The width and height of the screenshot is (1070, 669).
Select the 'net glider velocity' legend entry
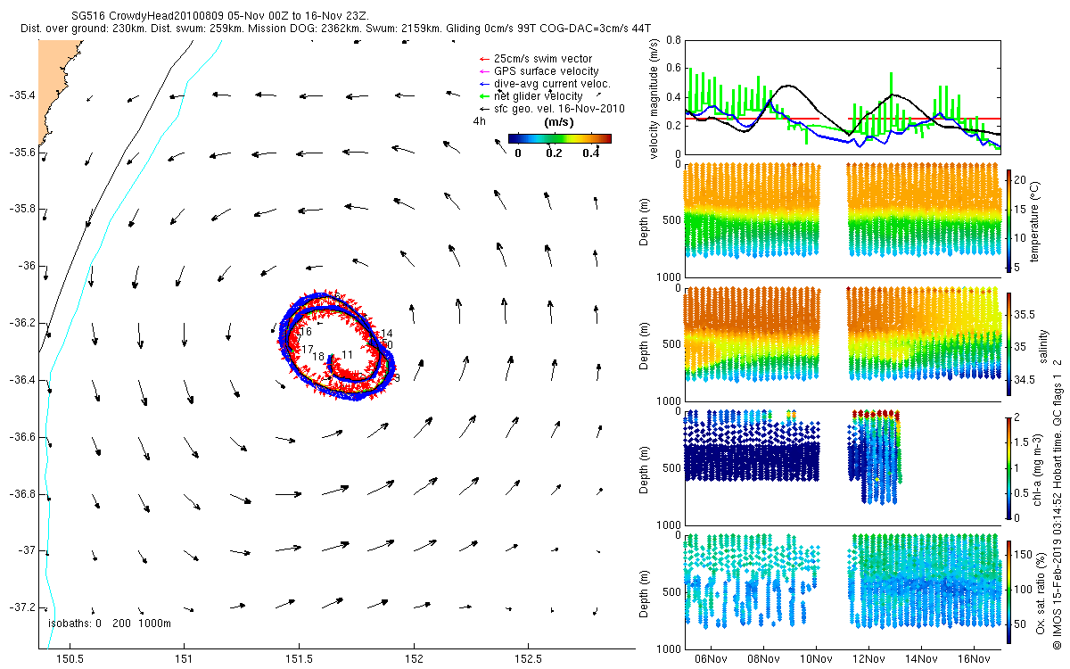click(538, 95)
